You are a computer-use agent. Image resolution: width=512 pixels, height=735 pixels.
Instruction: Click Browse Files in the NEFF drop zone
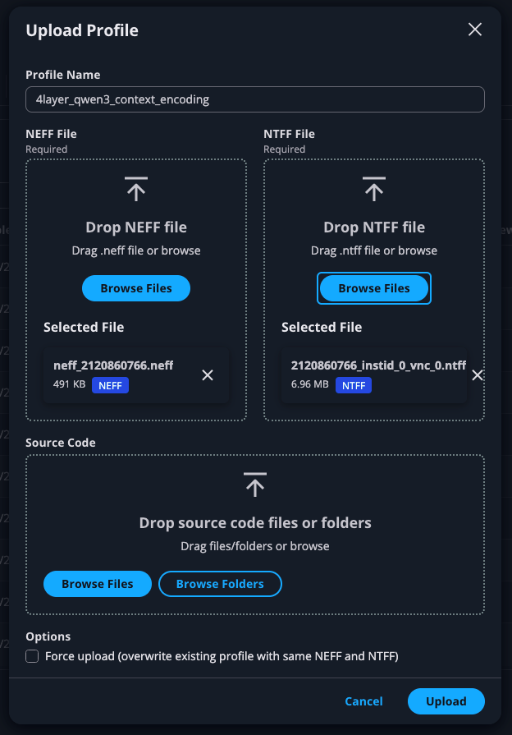click(135, 288)
